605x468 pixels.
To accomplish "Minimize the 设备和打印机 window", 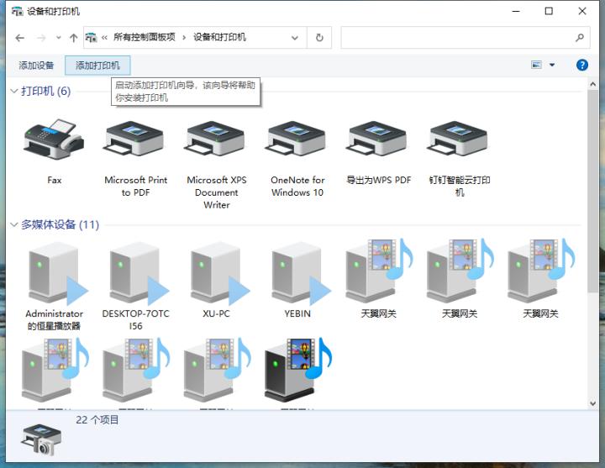I will point(516,11).
